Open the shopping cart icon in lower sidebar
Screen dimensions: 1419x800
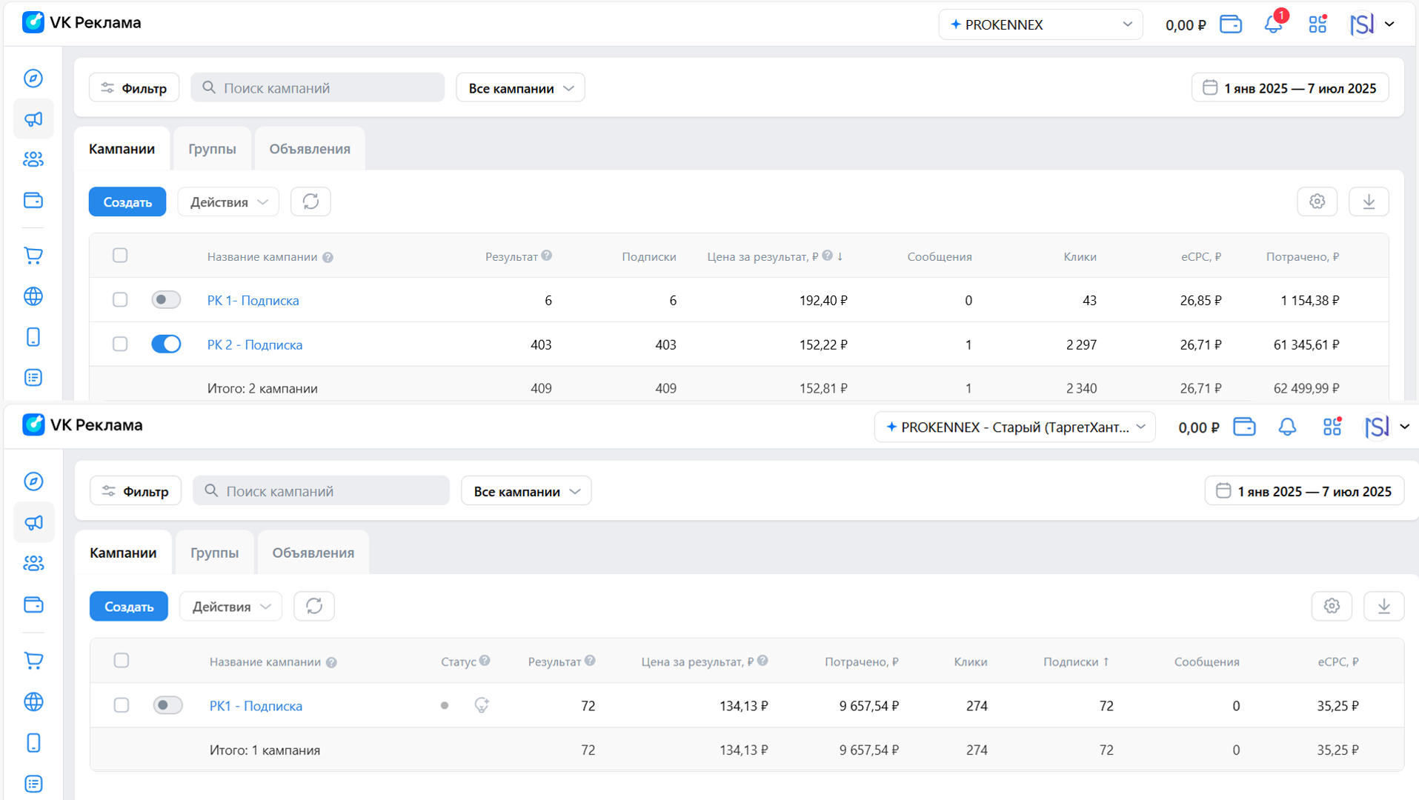pyautogui.click(x=33, y=660)
